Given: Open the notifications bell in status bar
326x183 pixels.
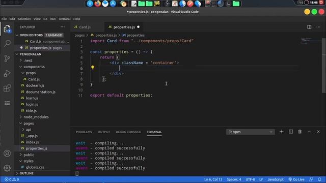Looking at the screenshot, I should tap(319, 179).
